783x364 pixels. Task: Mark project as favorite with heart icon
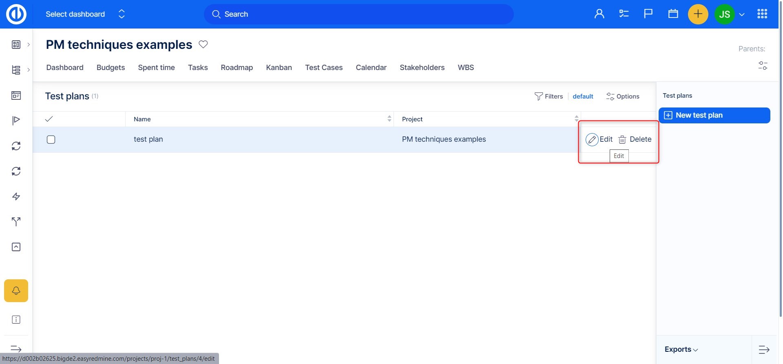pos(203,44)
